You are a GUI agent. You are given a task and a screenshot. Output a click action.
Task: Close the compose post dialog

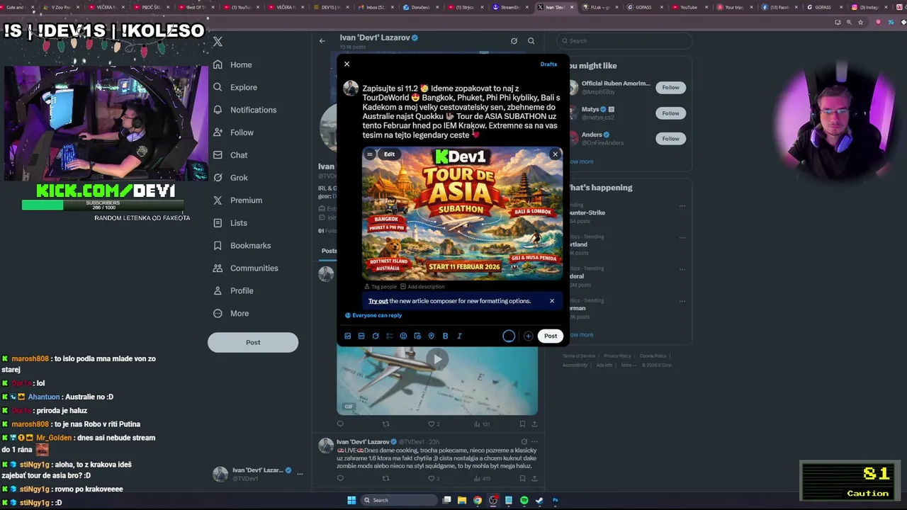[x=347, y=64]
